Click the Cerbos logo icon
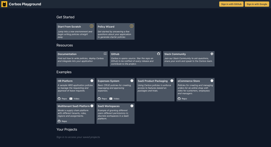The width and height of the screenshot is (271, 147). 4,4
